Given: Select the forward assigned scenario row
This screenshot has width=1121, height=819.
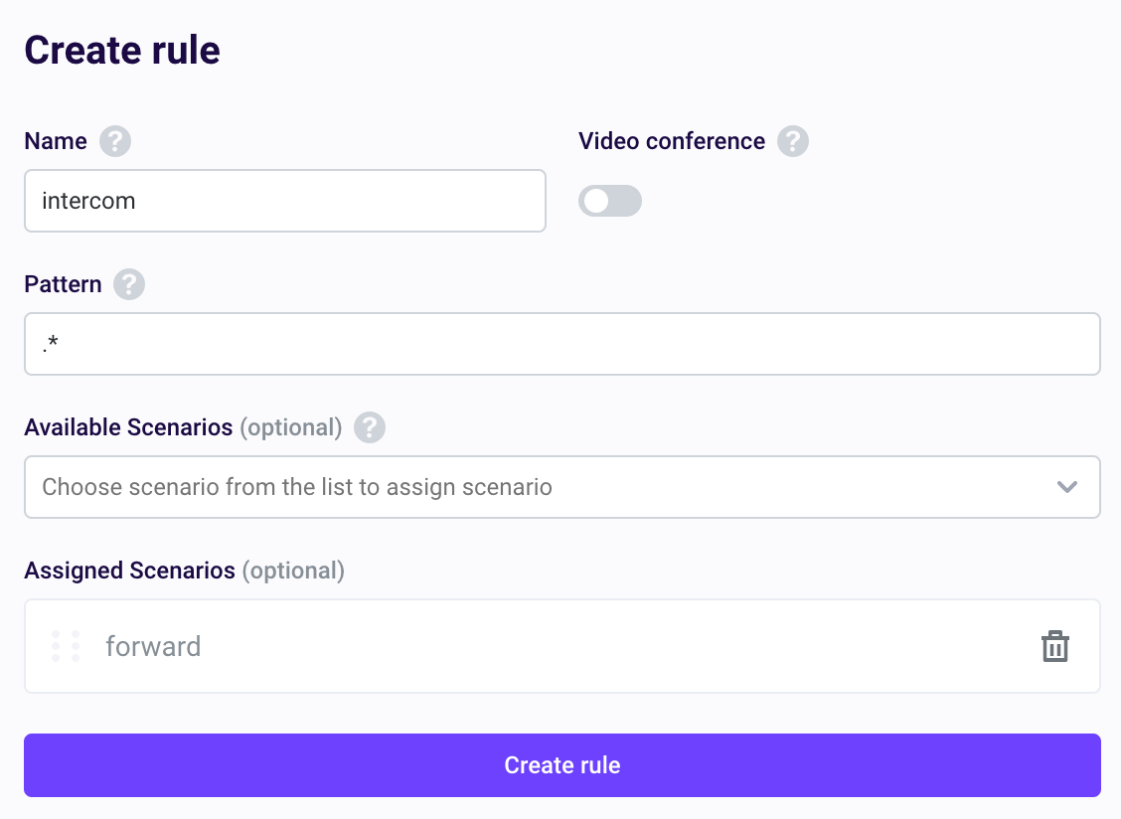Looking at the screenshot, I should [561, 646].
